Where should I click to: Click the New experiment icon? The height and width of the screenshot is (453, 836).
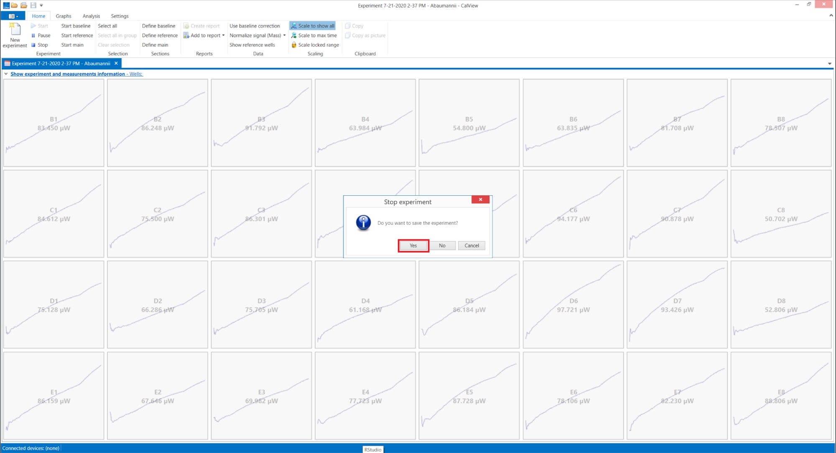pyautogui.click(x=15, y=29)
